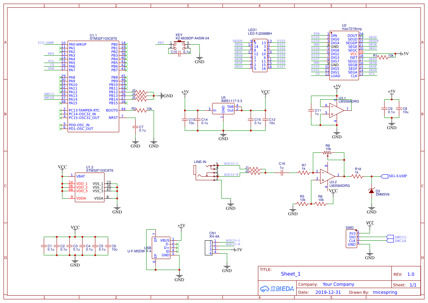The width and height of the screenshot is (428, 303).
Task: Click the 2019-12-31 date field
Action: 328,292
